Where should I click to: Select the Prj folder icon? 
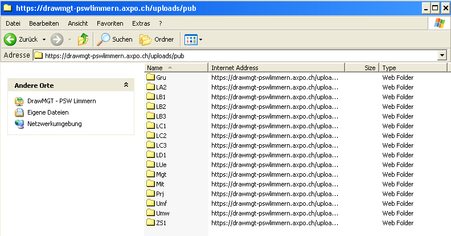150,193
